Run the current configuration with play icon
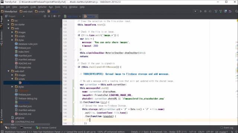This screenshot has height=133, width=238. [201, 11]
